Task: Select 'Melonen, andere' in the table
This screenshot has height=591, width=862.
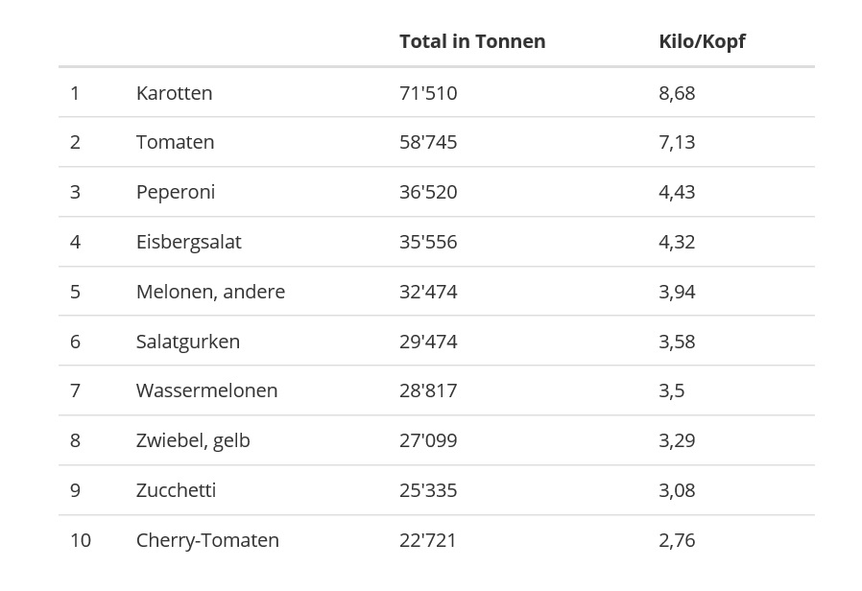Action: coord(210,292)
